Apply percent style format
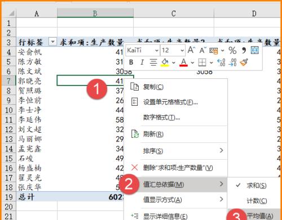This screenshot has width=282, height=220. pyautogui.click(x=232, y=50)
